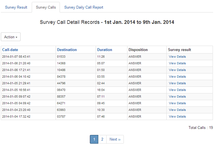The image size is (214, 145).
Task: Select call date 2014-01-04 17:32:42
Action: 16,117
